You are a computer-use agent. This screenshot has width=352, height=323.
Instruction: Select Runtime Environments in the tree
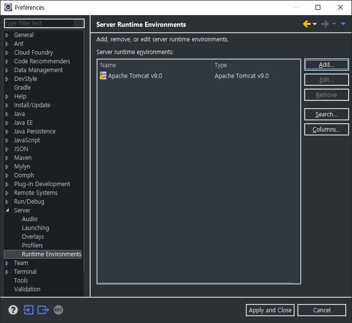pyautogui.click(x=52, y=254)
